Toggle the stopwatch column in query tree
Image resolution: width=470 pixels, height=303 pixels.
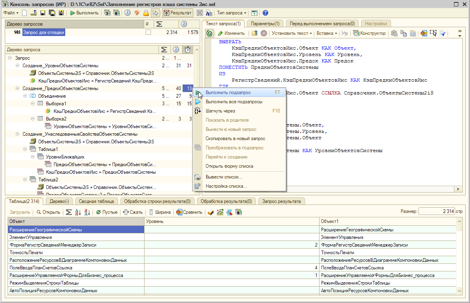coord(187,50)
